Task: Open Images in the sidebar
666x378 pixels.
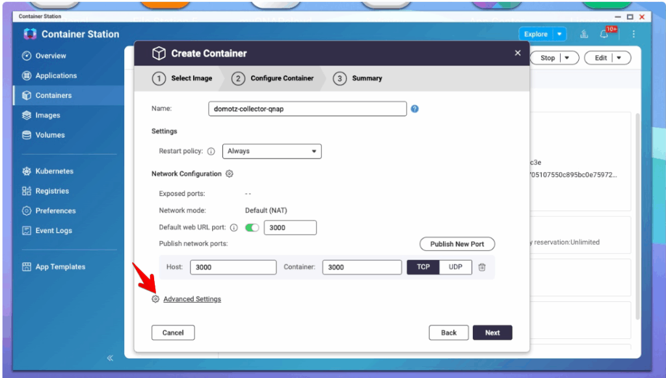Action: [47, 116]
